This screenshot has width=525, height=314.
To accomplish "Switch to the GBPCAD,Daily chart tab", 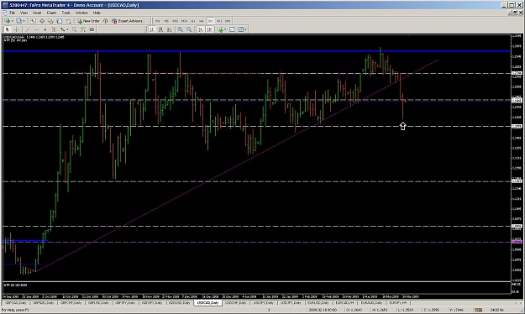I will [x=15, y=302].
